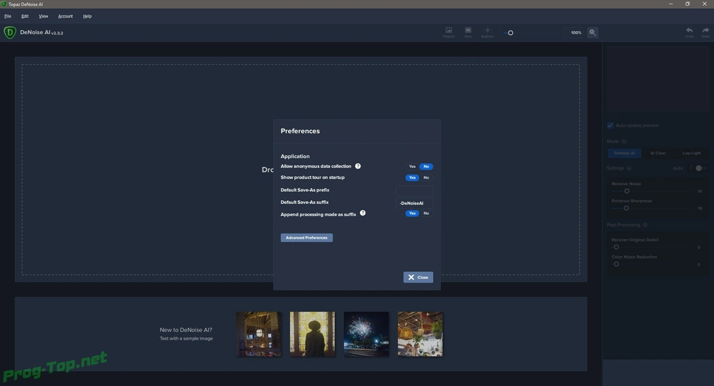Click the Settings help question icon
This screenshot has width=714, height=386.
pyautogui.click(x=629, y=168)
